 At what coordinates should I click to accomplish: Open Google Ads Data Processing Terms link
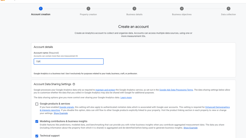coord(176,90)
